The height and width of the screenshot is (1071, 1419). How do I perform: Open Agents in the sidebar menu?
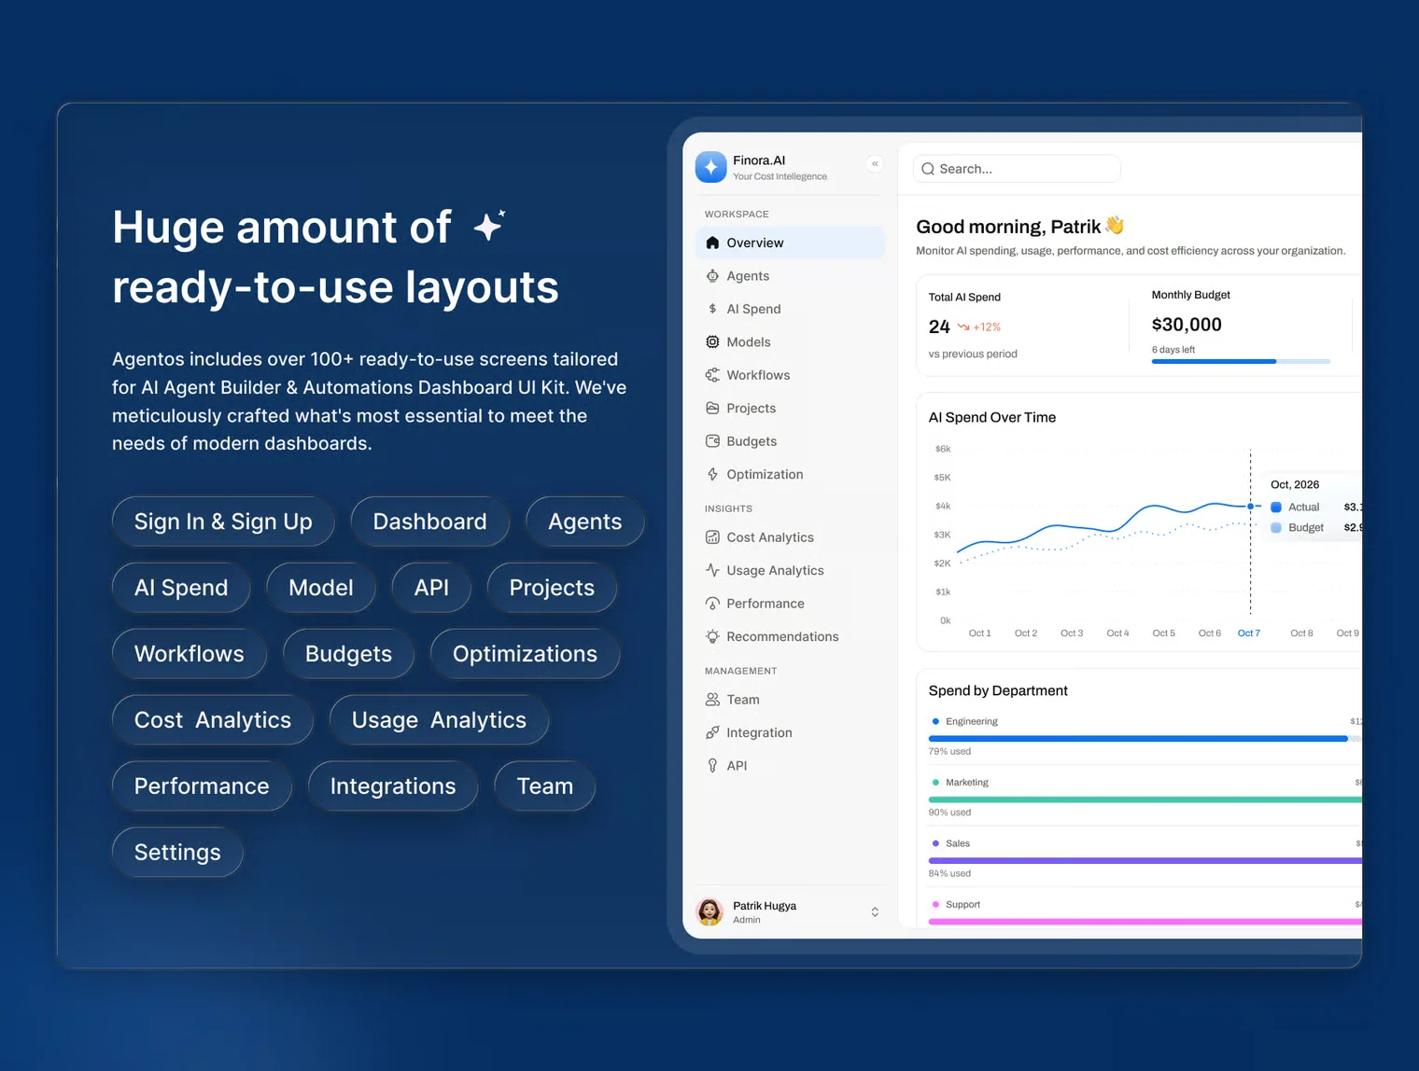(790, 276)
